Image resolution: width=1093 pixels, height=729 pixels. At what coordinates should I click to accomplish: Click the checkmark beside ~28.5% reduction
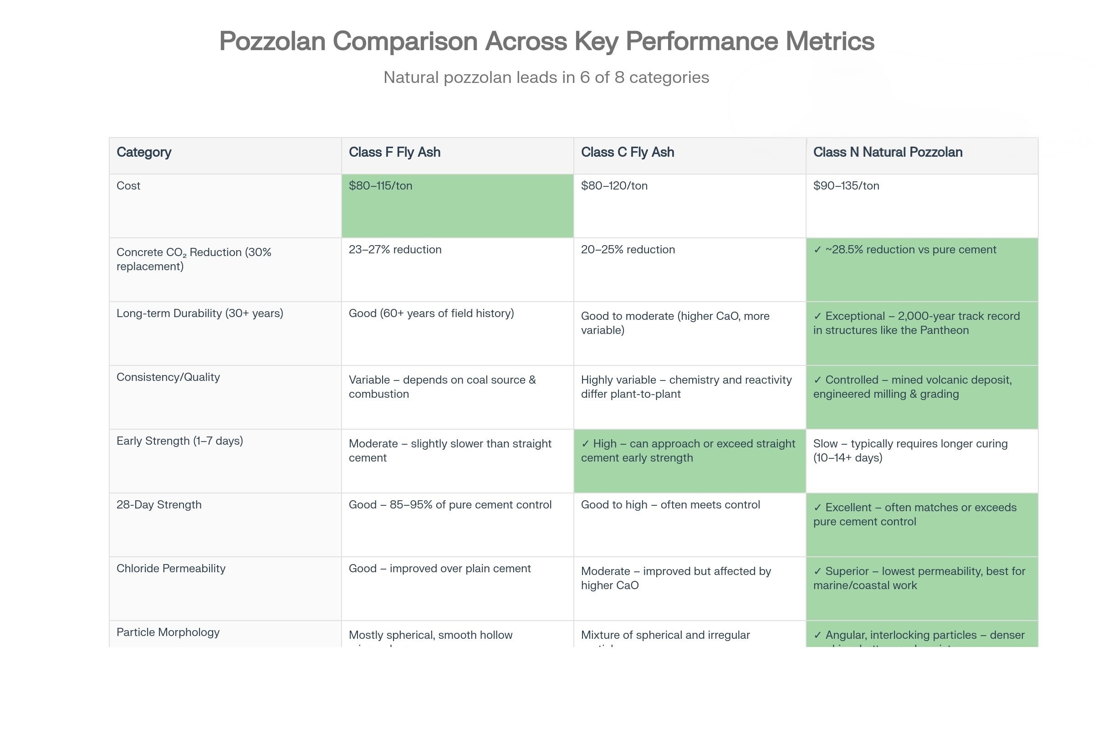pos(817,250)
